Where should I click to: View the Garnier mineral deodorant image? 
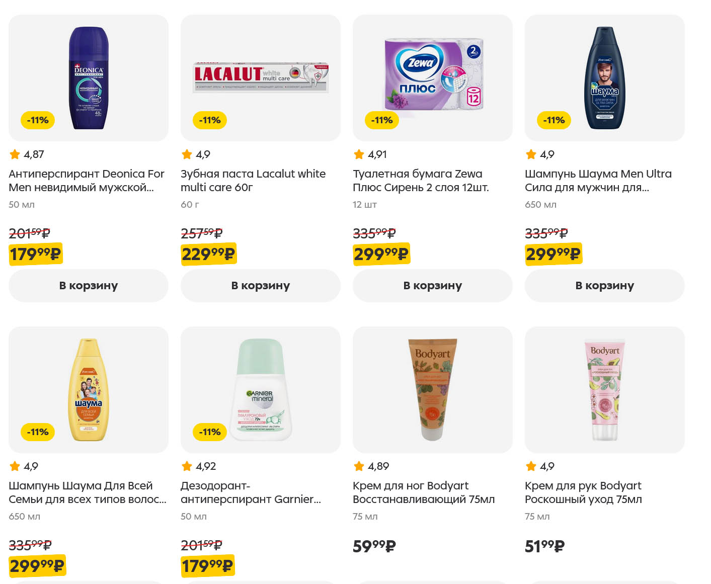click(262, 390)
